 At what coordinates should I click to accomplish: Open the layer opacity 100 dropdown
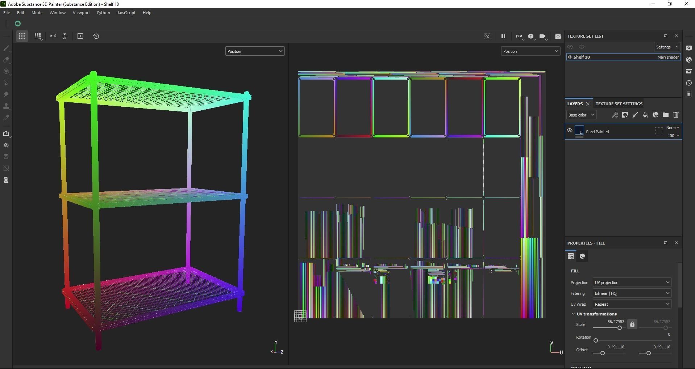(673, 136)
